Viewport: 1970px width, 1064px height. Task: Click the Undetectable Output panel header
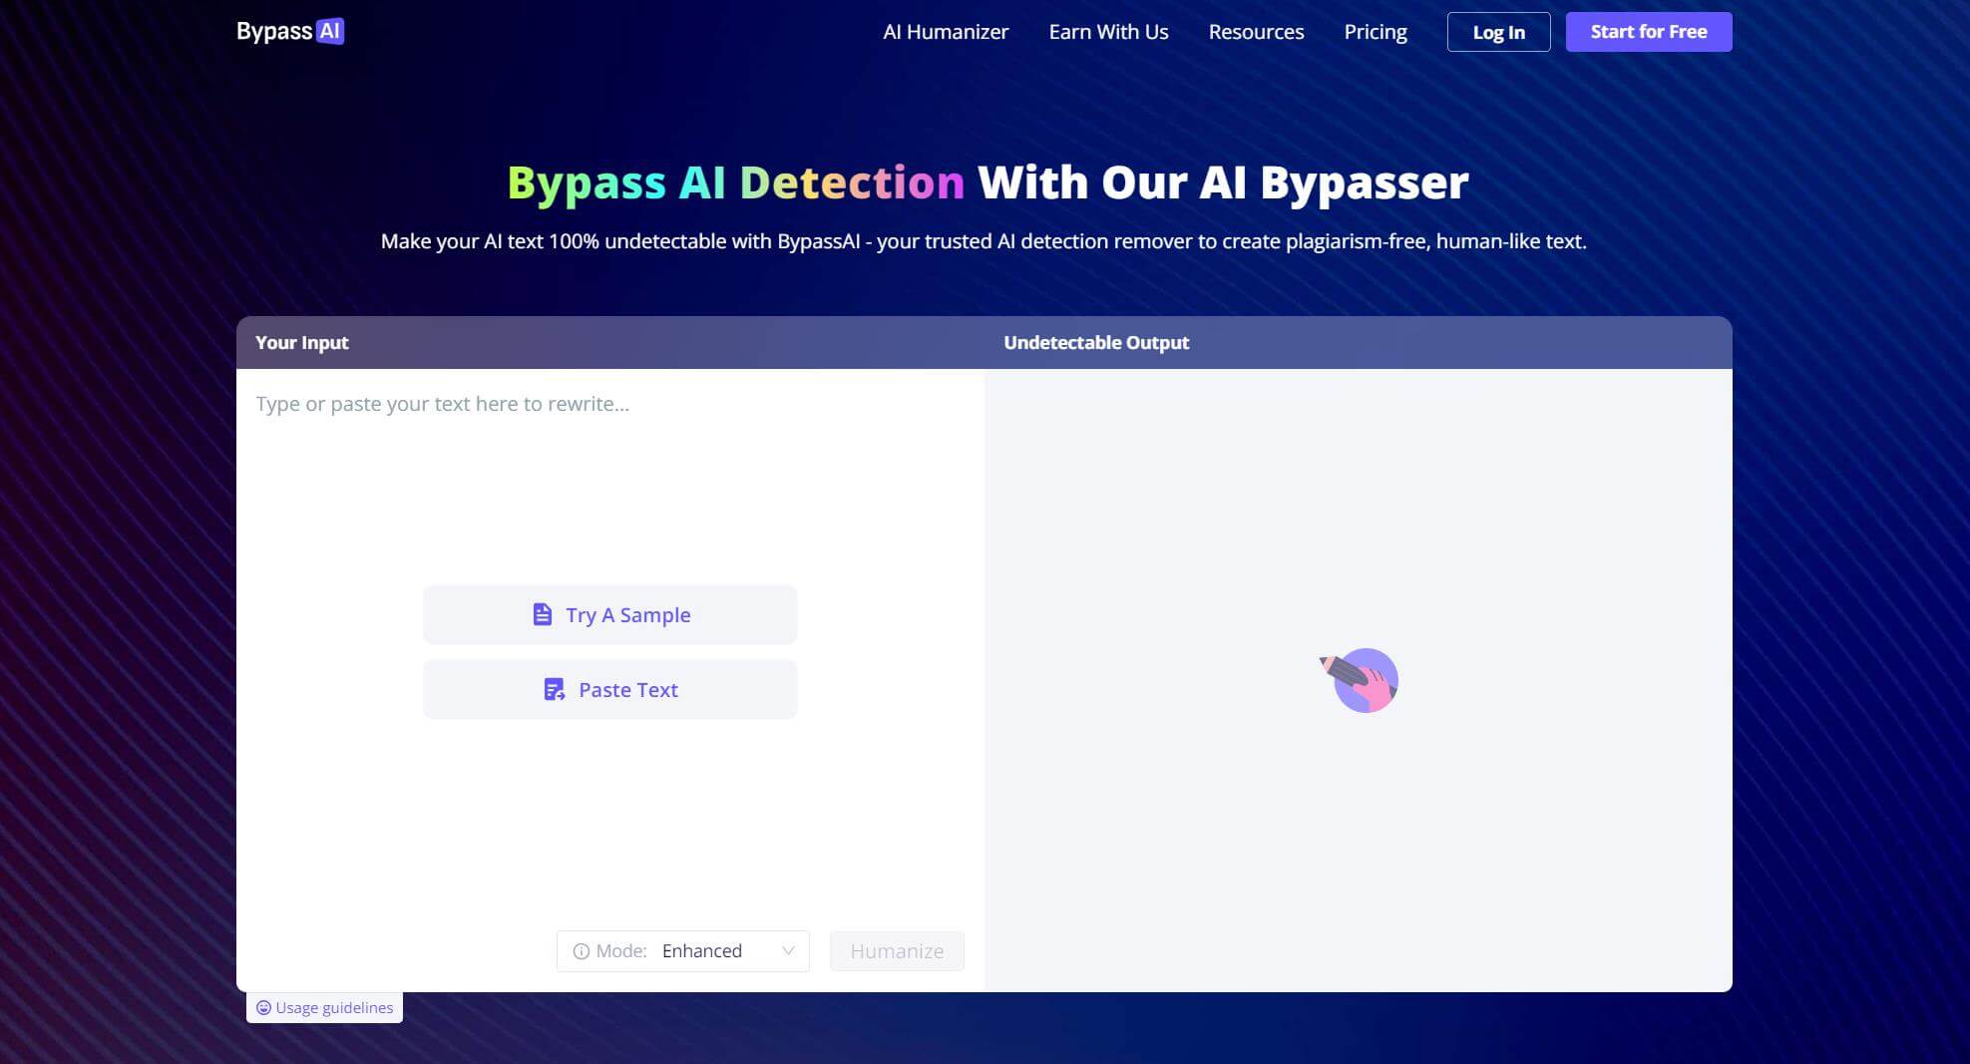pyautogui.click(x=1096, y=342)
